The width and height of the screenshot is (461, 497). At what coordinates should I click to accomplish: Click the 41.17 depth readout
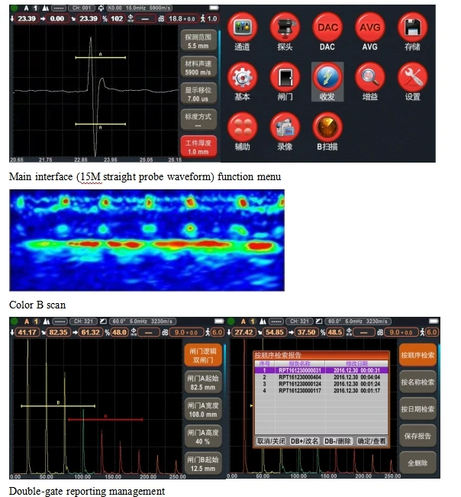click(x=27, y=333)
